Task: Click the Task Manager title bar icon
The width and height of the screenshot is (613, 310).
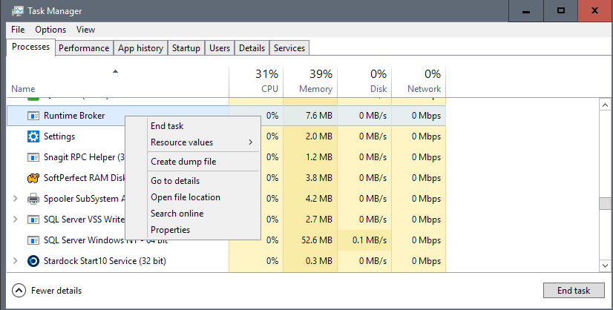Action: (x=18, y=11)
